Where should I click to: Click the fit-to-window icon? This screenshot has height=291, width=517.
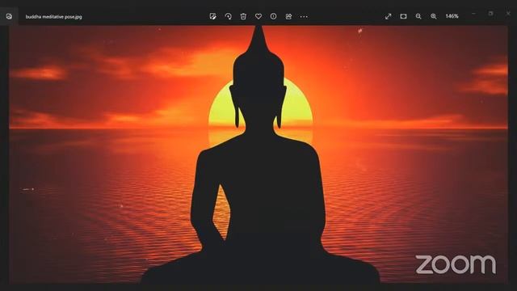403,16
